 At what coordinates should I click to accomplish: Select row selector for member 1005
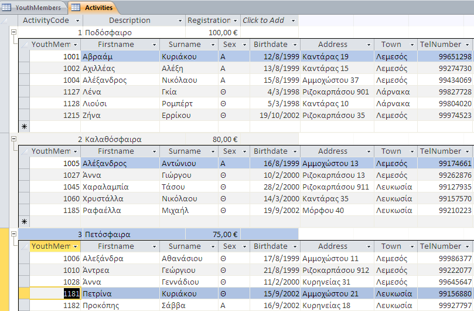click(24, 163)
